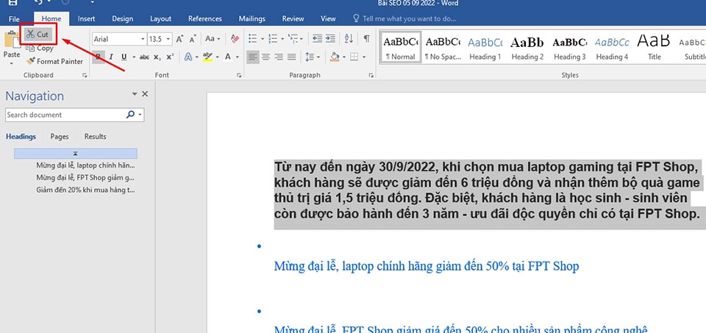Image resolution: width=706 pixels, height=333 pixels.
Task: Center align the paragraph
Action: pyautogui.click(x=266, y=57)
